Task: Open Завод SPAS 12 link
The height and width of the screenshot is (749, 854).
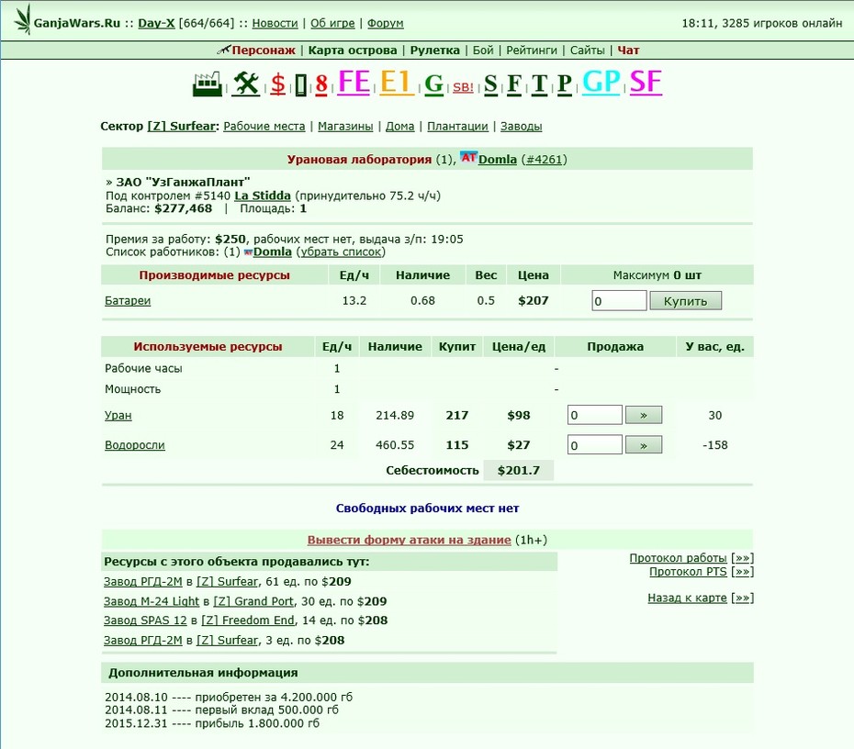Action: [145, 620]
